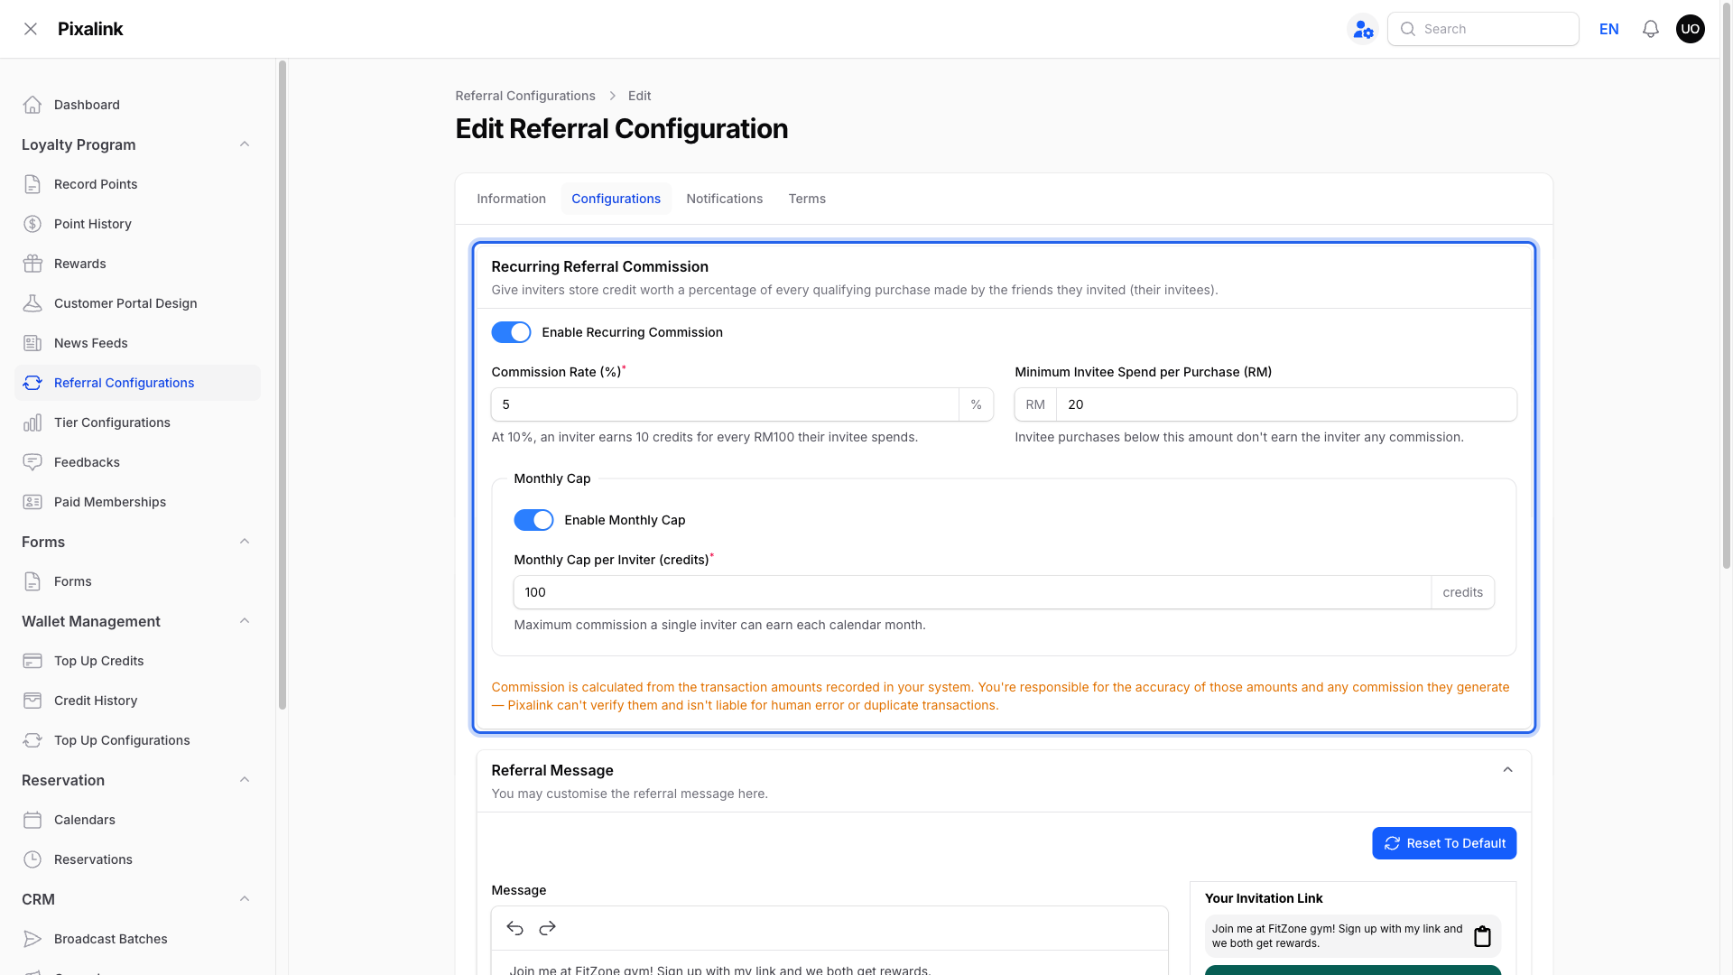Click the Dashboard home icon
This screenshot has height=975, width=1733.
click(32, 105)
